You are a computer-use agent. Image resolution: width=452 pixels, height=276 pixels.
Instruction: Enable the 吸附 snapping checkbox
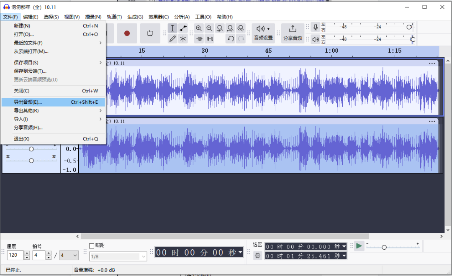click(x=91, y=246)
